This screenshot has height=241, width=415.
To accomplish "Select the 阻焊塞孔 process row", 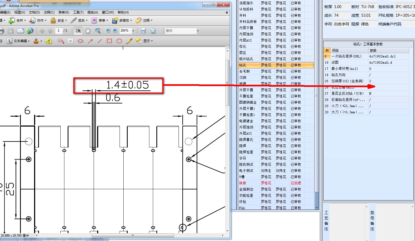I will tap(276, 140).
